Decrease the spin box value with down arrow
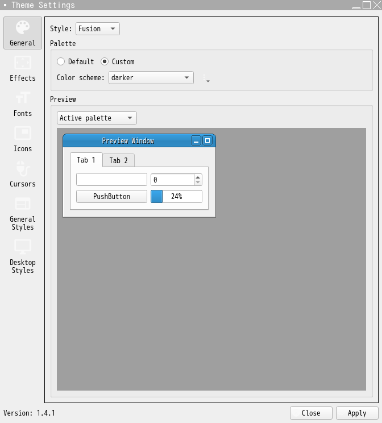Screen dimensions: 382x423 (x=198, y=183)
